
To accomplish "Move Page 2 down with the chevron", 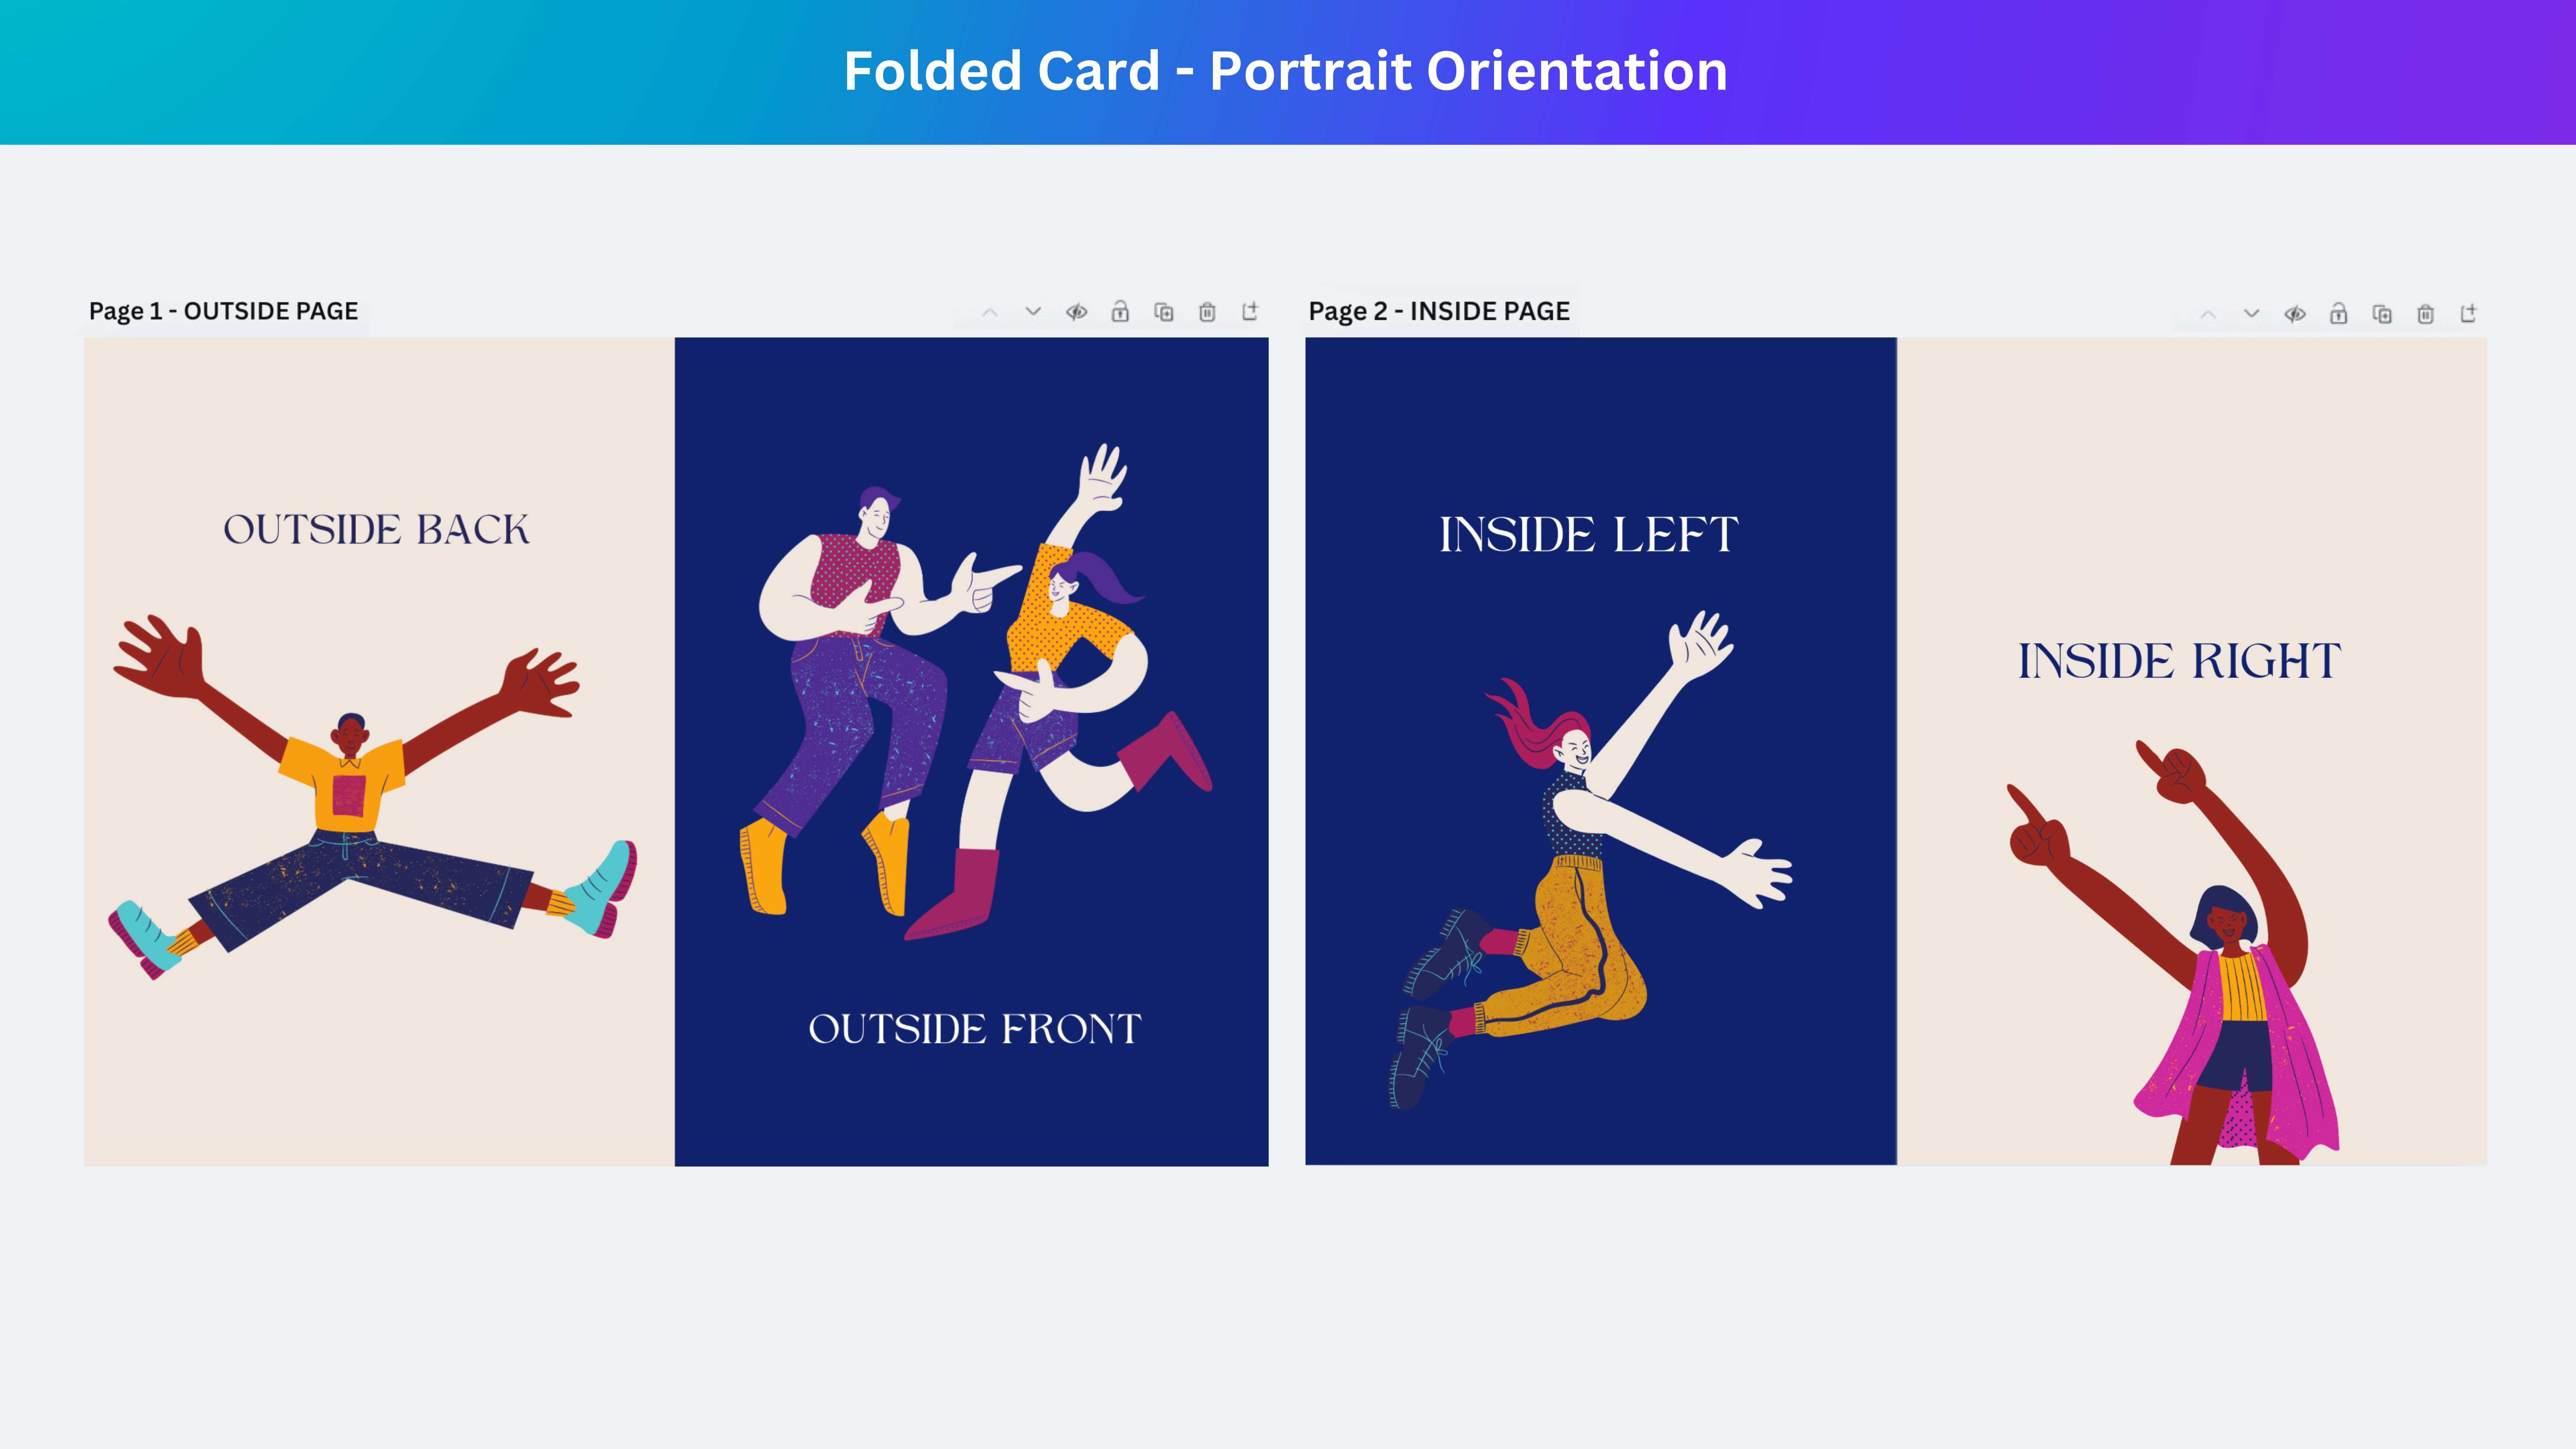I will coord(2251,314).
